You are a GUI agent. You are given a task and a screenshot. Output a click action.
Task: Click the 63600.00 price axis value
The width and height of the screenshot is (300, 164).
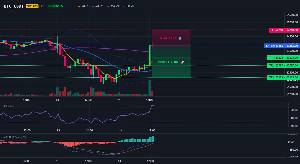(292, 51)
